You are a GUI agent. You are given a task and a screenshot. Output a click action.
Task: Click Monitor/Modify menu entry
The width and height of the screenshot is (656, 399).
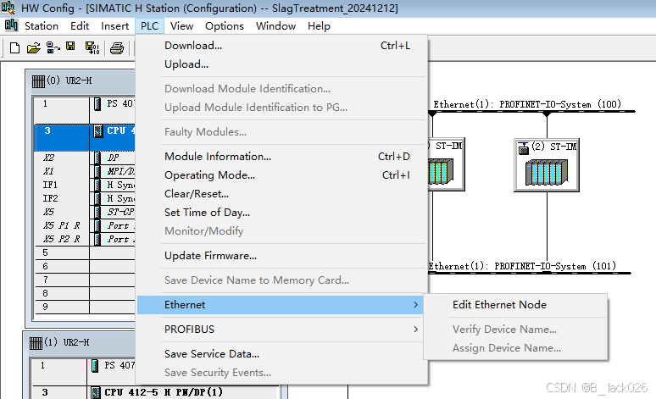tap(281, 231)
